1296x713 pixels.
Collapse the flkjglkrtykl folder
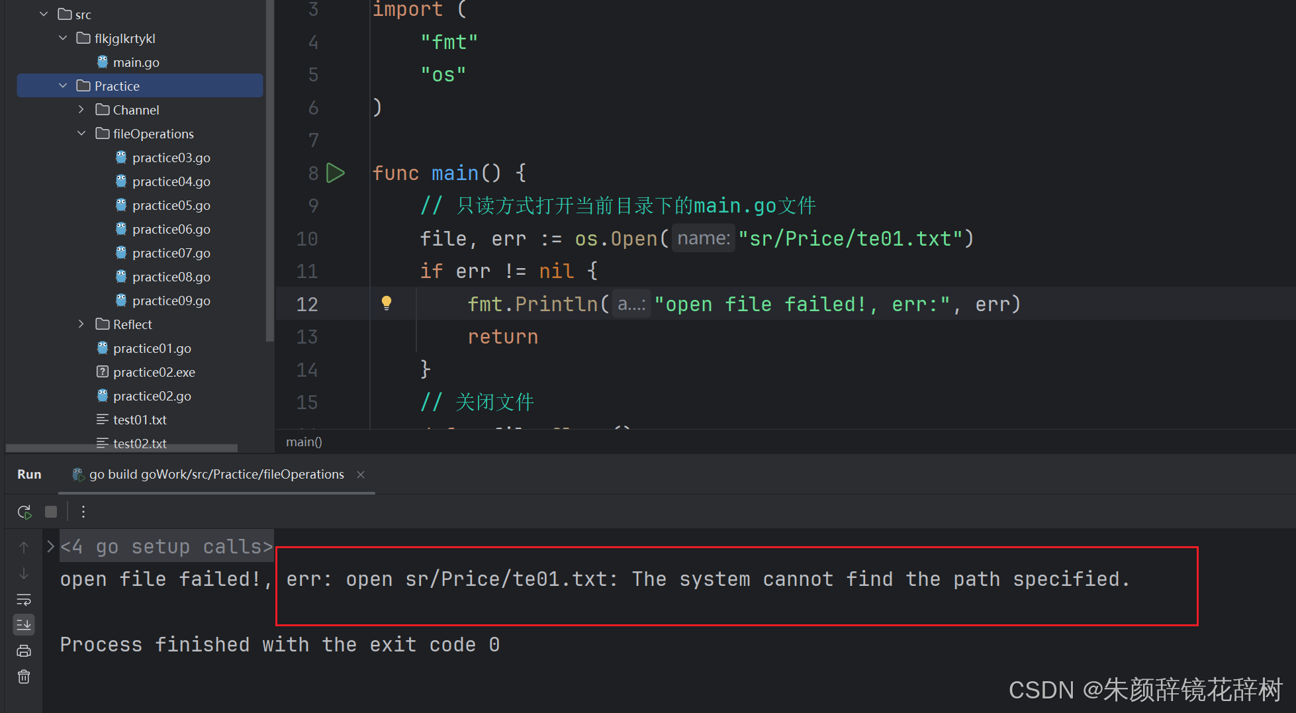pos(63,38)
